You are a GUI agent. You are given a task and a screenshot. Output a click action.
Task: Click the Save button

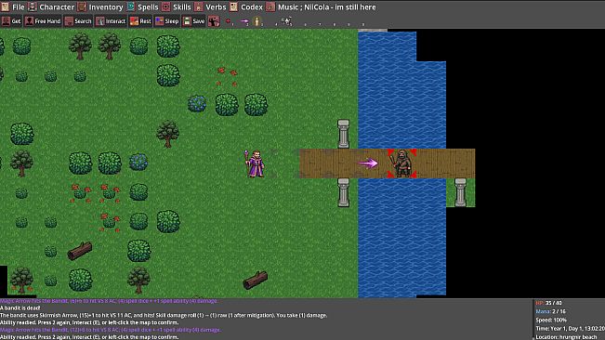click(193, 21)
